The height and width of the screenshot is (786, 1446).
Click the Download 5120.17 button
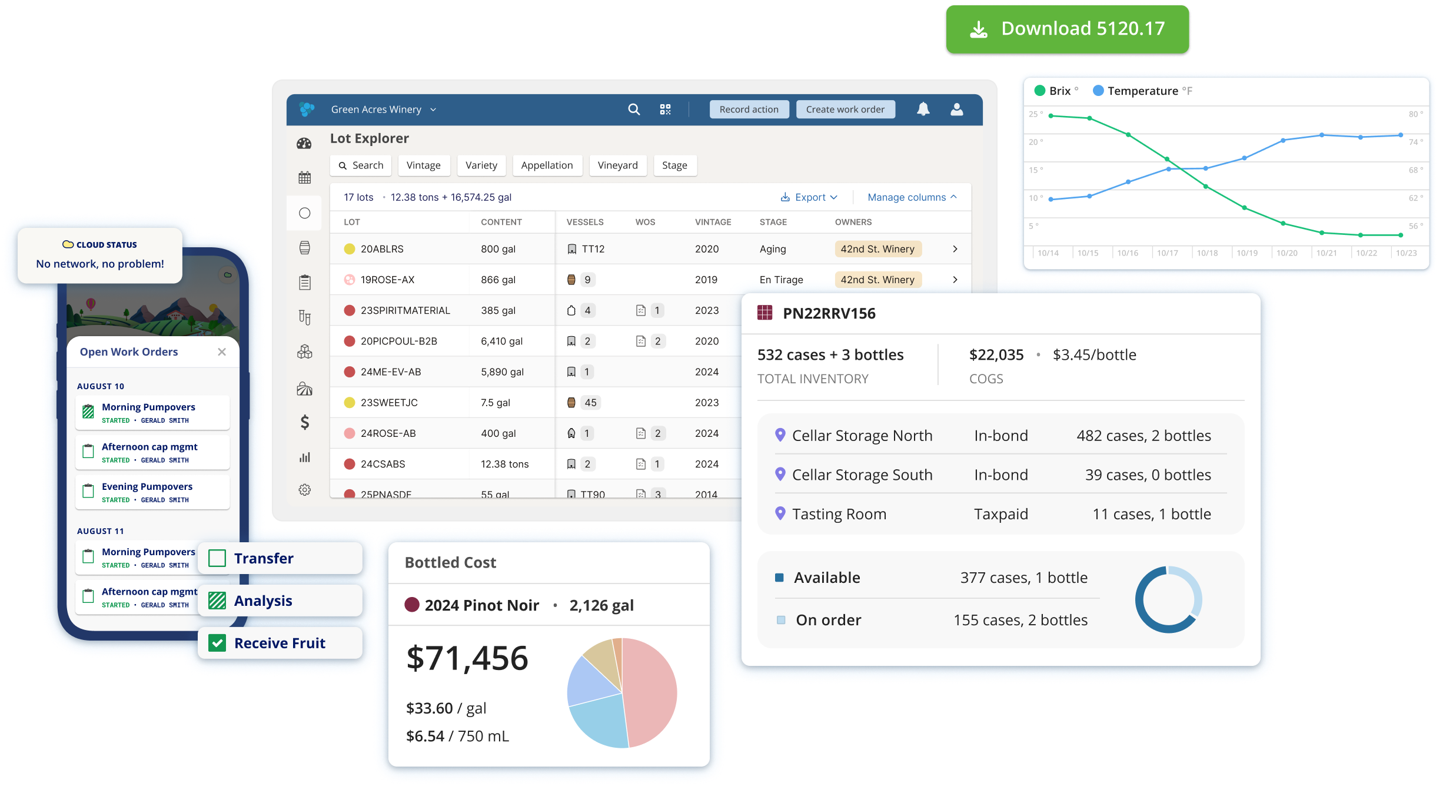coord(1067,29)
